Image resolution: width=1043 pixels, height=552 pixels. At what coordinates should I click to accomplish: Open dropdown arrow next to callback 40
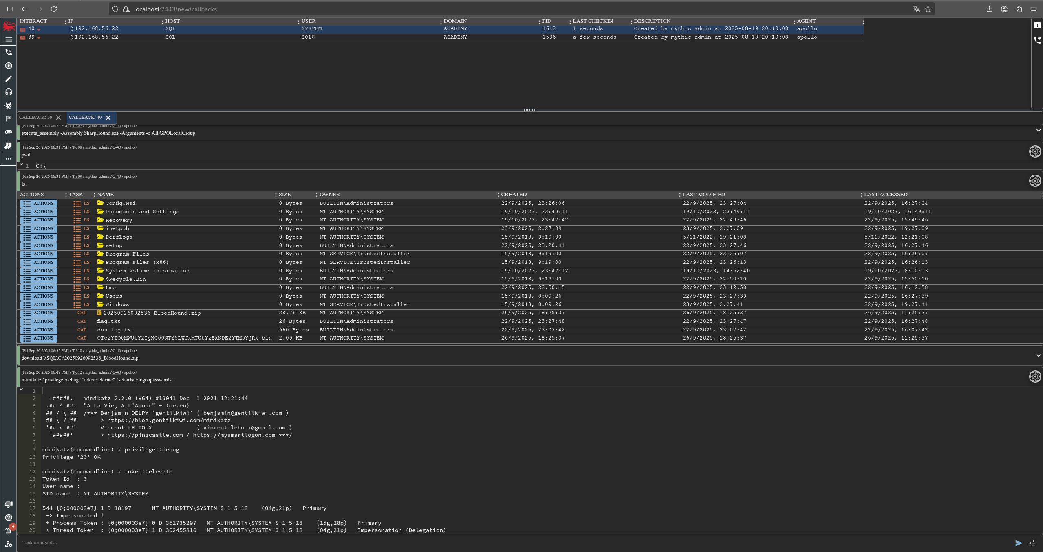[x=39, y=29]
